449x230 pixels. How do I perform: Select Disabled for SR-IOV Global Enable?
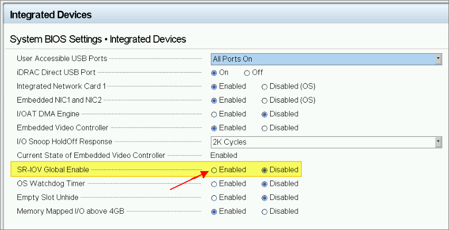click(x=265, y=170)
